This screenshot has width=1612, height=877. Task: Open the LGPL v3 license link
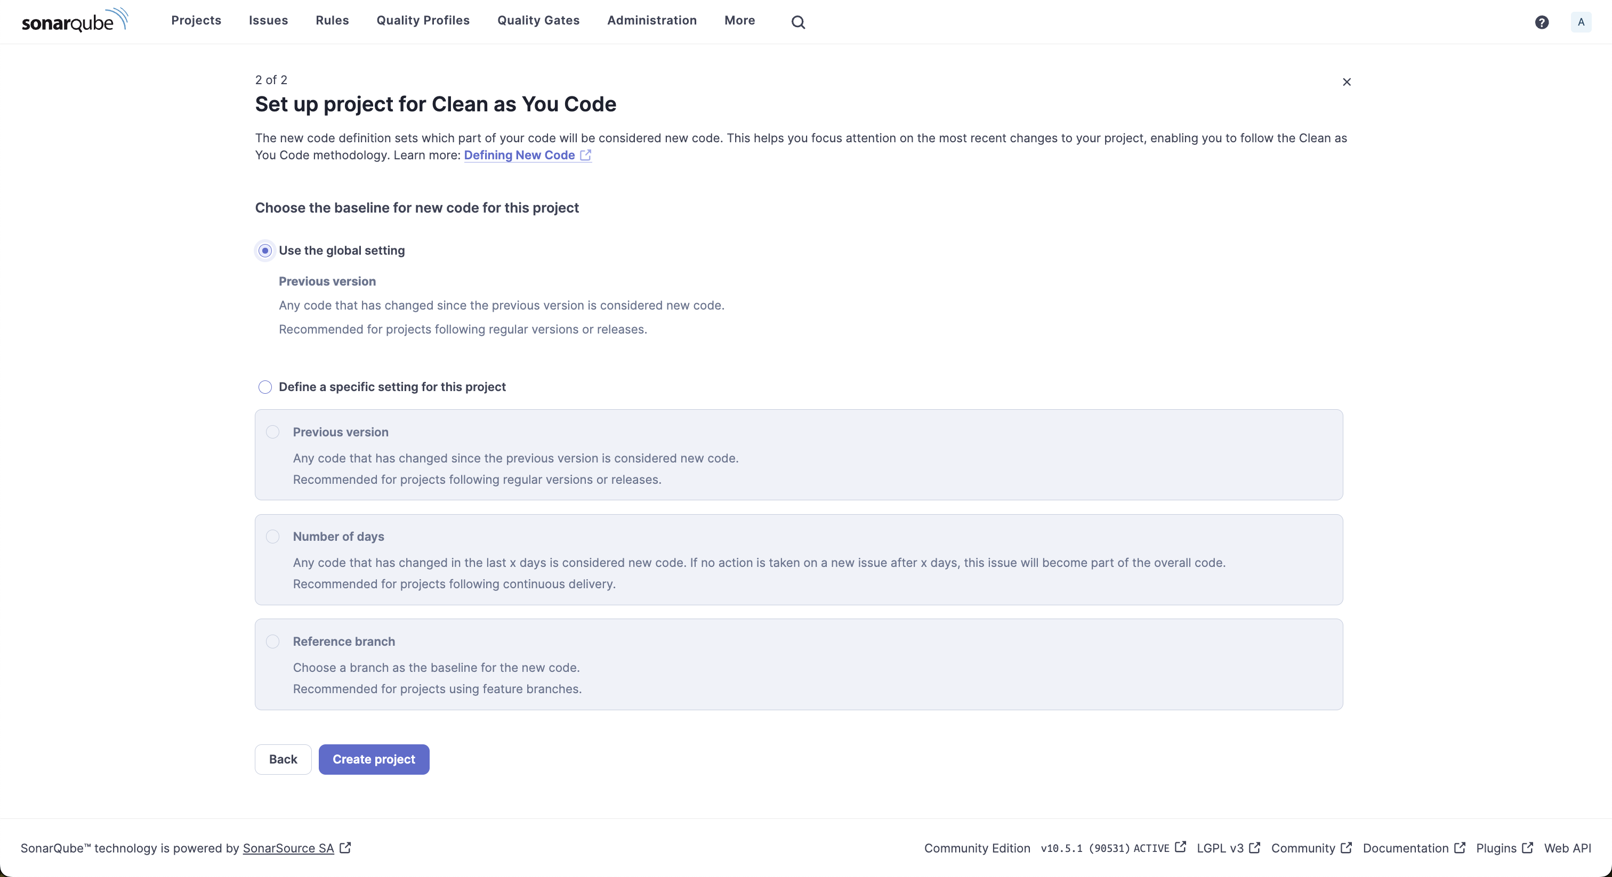click(1220, 848)
